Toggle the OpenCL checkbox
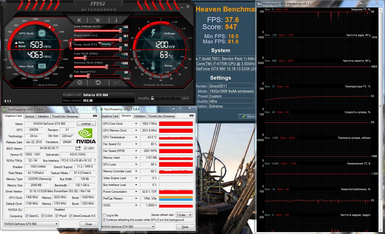Viewport: 385px width, 234px height. point(27,216)
